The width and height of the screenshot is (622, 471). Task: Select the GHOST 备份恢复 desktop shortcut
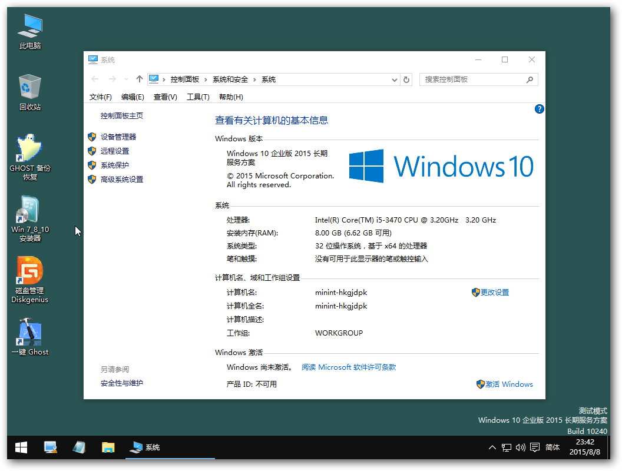[30, 157]
